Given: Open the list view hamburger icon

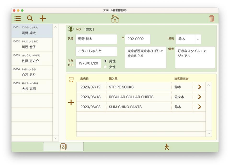Looking at the screenshot, I should 18,19.
